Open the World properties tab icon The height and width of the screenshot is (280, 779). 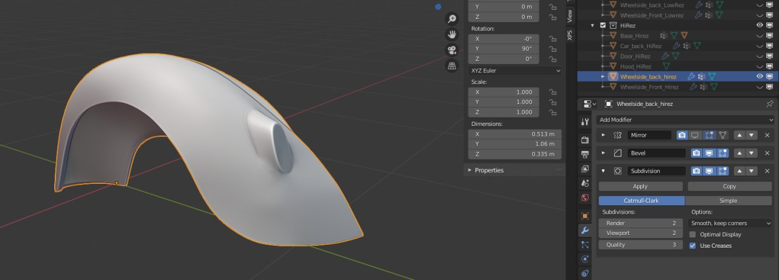[x=585, y=198]
